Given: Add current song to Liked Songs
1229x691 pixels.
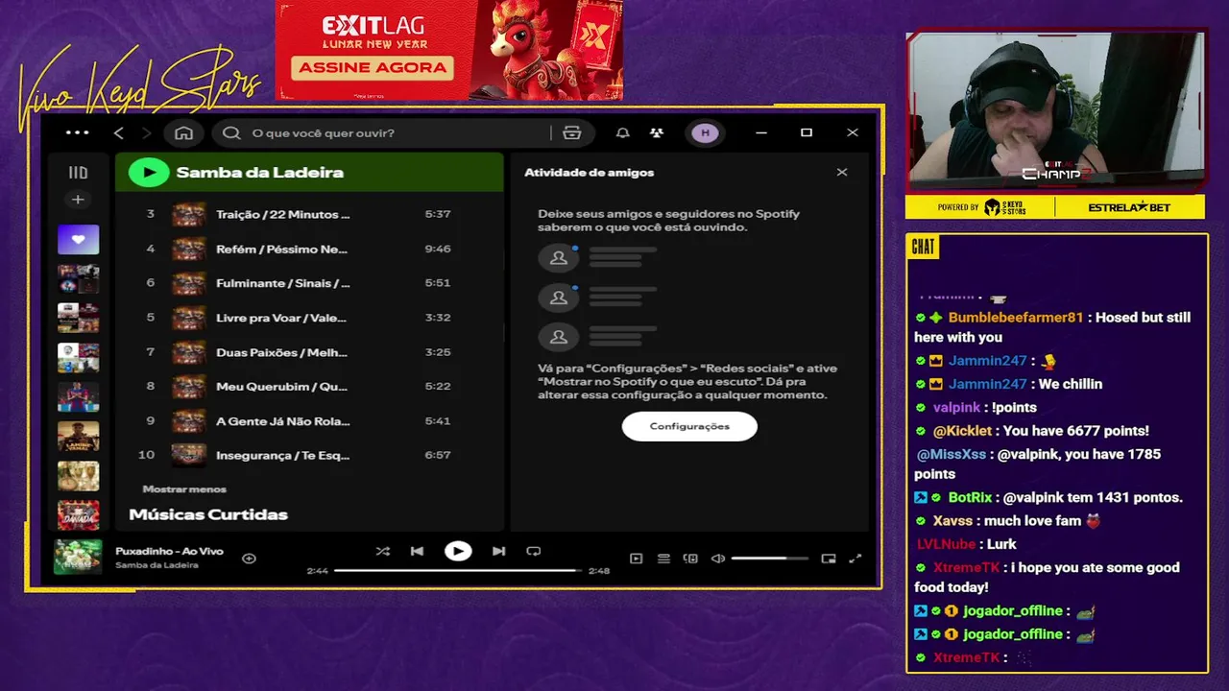Looking at the screenshot, I should (x=249, y=558).
